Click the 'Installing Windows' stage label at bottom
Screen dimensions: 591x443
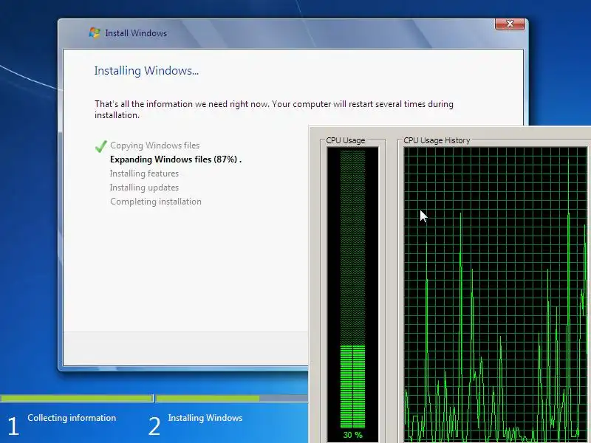pyautogui.click(x=205, y=418)
